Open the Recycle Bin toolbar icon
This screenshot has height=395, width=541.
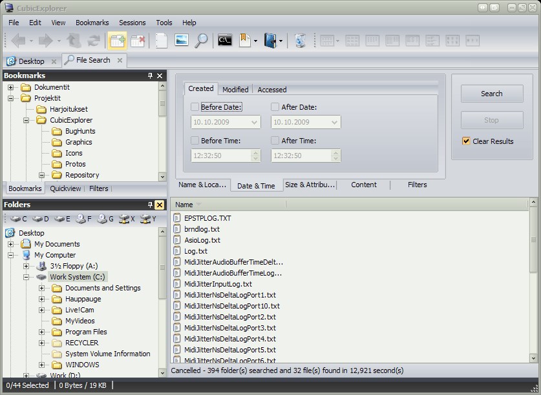click(300, 41)
